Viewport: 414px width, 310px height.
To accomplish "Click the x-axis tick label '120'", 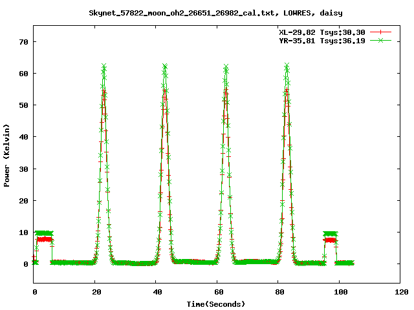I will click(402, 292).
